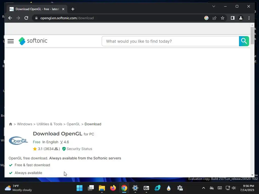Viewport: 259px width, 194px height.
Task: Launch Firefox from the taskbar
Action: click(113, 188)
